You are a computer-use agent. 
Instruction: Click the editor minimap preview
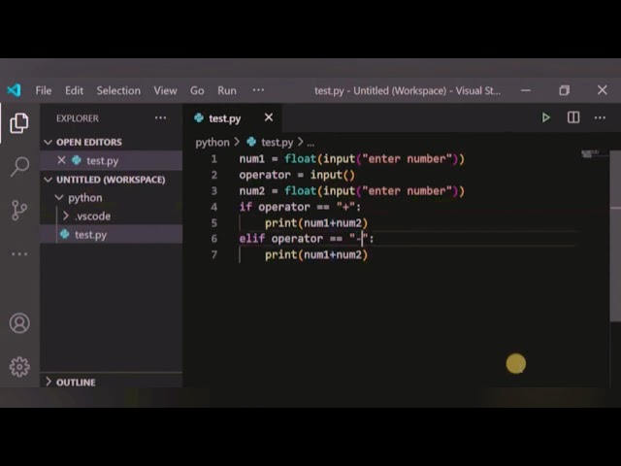pyautogui.click(x=592, y=153)
